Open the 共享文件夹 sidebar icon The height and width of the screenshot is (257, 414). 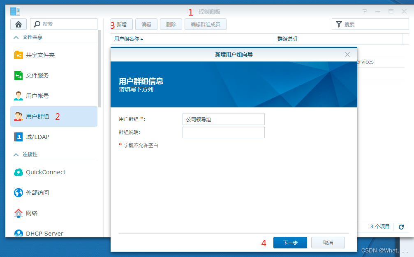coord(19,55)
